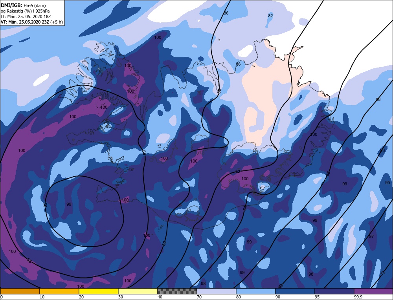Click the '(+5 h)' forecast offset text

point(57,22)
